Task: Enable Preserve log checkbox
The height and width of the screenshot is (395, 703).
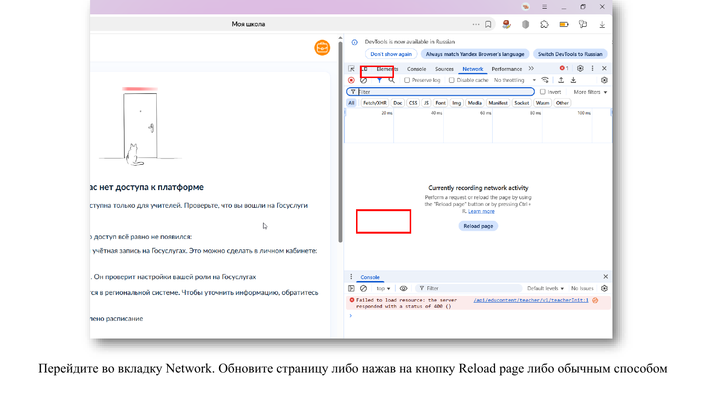Action: pyautogui.click(x=407, y=80)
